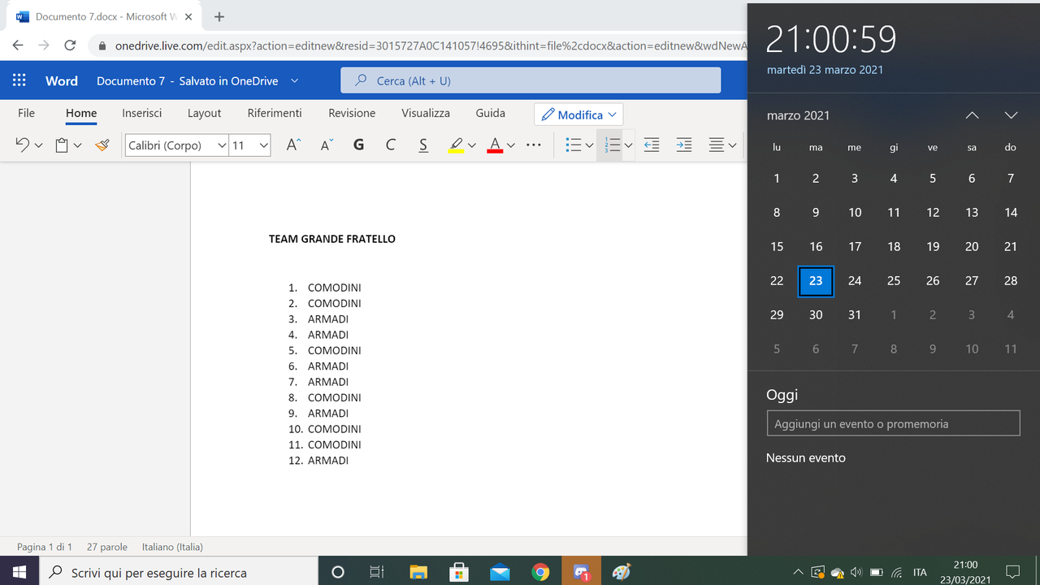Open more font options ellipsis
The height and width of the screenshot is (585, 1040).
(x=534, y=145)
